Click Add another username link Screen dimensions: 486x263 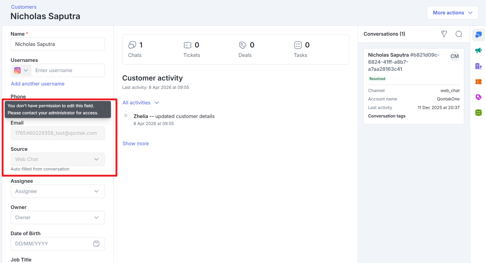pos(38,84)
